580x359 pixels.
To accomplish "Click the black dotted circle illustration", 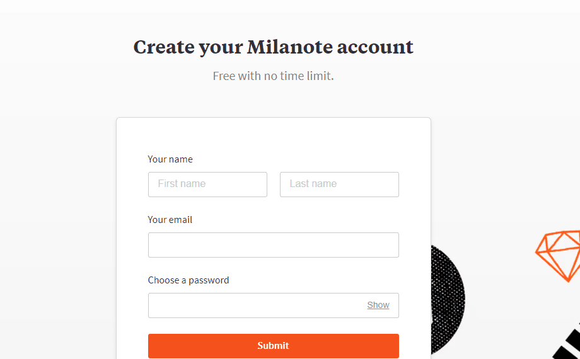I will click(448, 299).
